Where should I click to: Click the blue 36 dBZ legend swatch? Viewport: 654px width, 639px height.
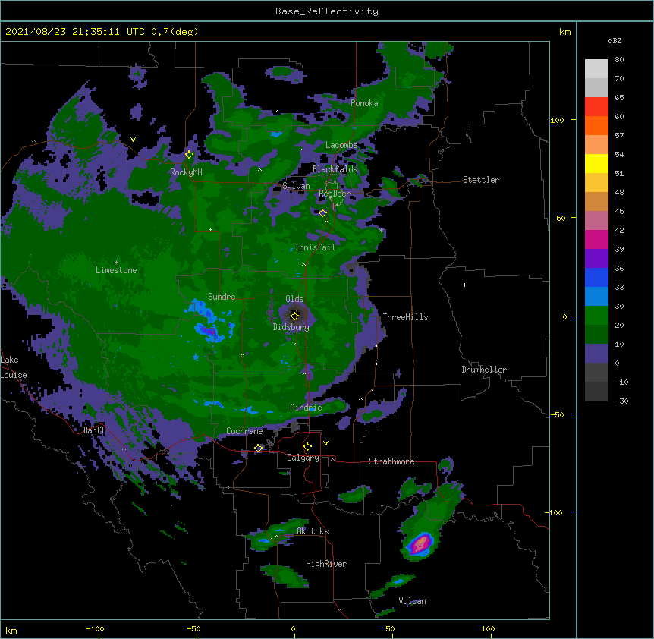click(x=596, y=277)
